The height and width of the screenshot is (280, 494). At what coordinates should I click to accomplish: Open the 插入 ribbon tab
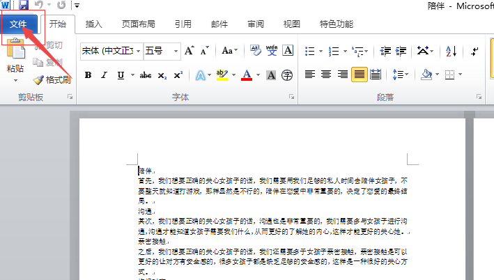tap(94, 24)
